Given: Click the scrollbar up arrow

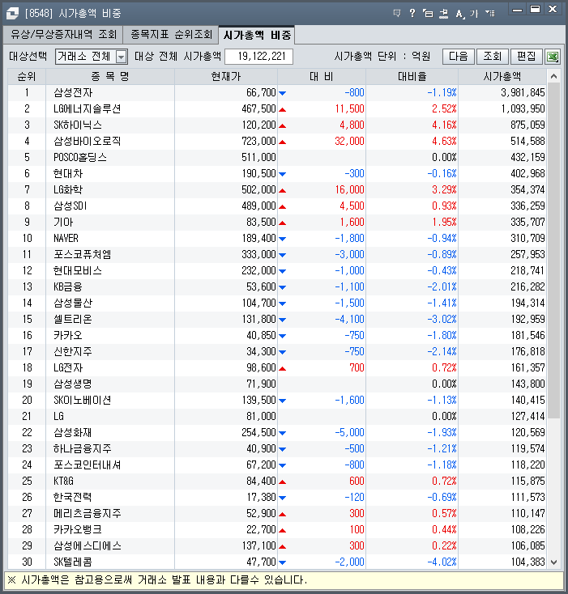Looking at the screenshot, I should 553,77.
